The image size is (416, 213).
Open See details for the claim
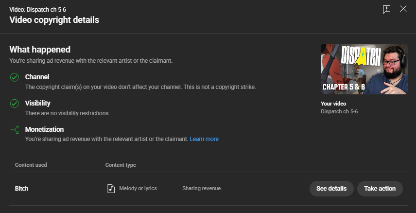(331, 189)
